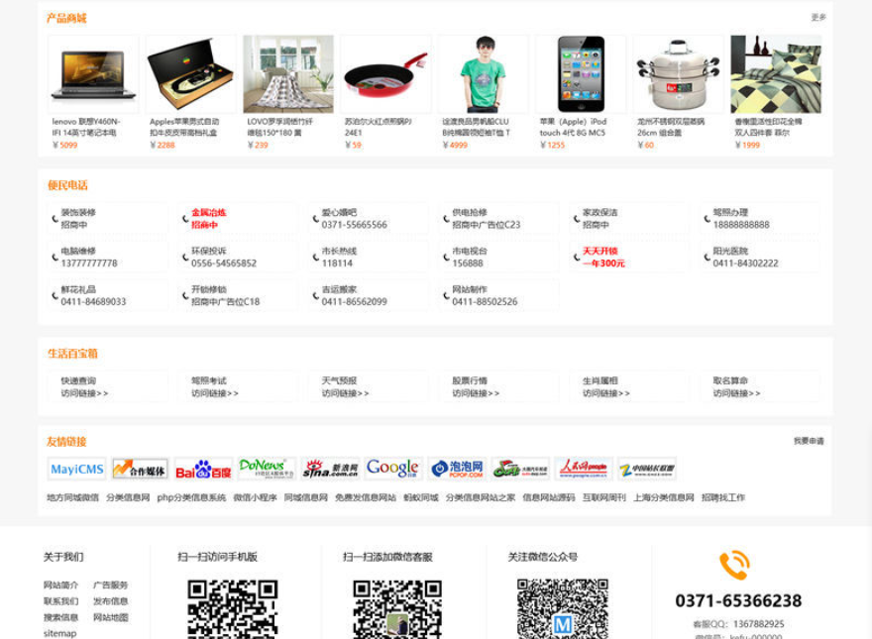Open the Lenovo Y460N laptop product image
This screenshot has height=639, width=872.
pyautogui.click(x=93, y=74)
